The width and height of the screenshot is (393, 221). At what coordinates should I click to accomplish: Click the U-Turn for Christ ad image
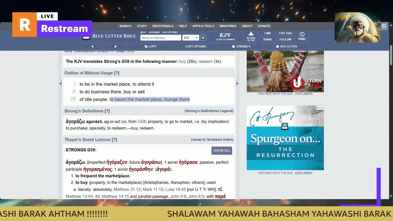pyautogui.click(x=285, y=71)
